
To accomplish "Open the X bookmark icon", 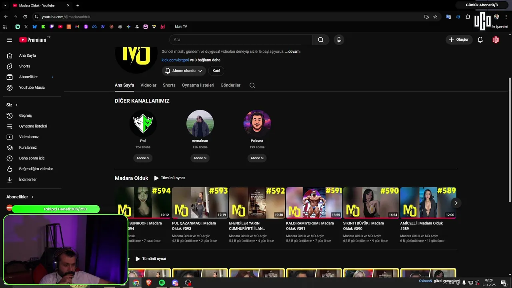I will (26, 27).
